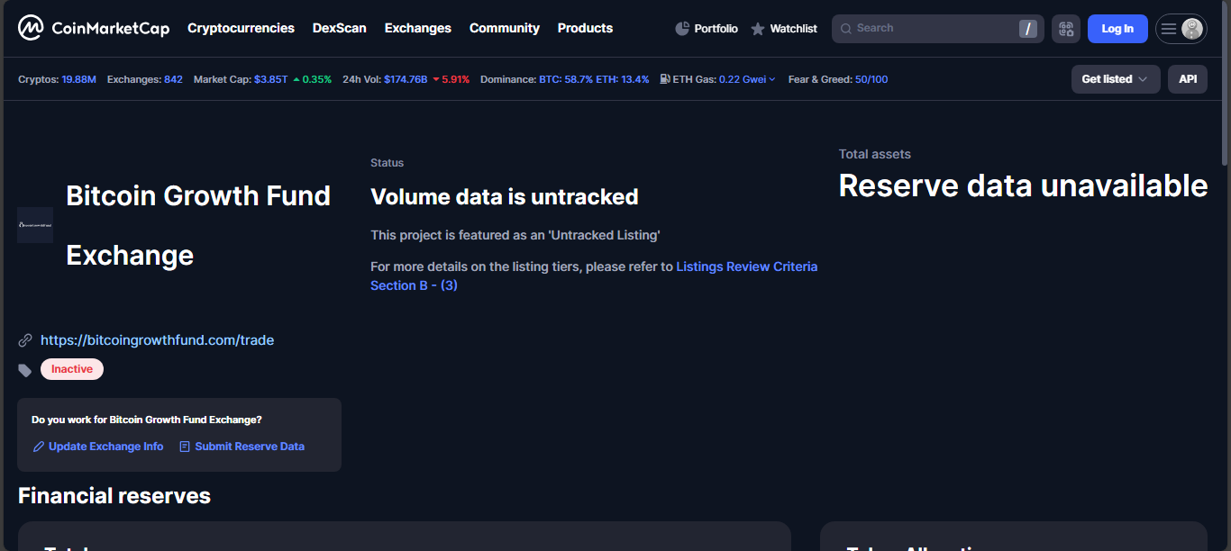Open the Exchanges menu
The width and height of the screenshot is (1231, 551).
pos(417,28)
